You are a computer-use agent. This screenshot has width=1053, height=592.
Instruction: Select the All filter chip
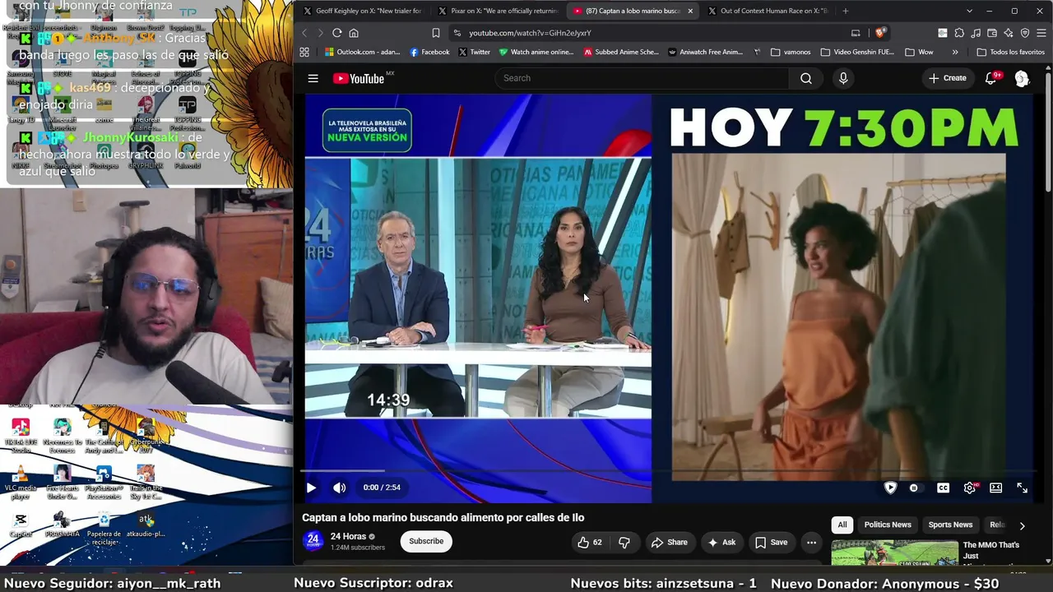[x=842, y=525]
